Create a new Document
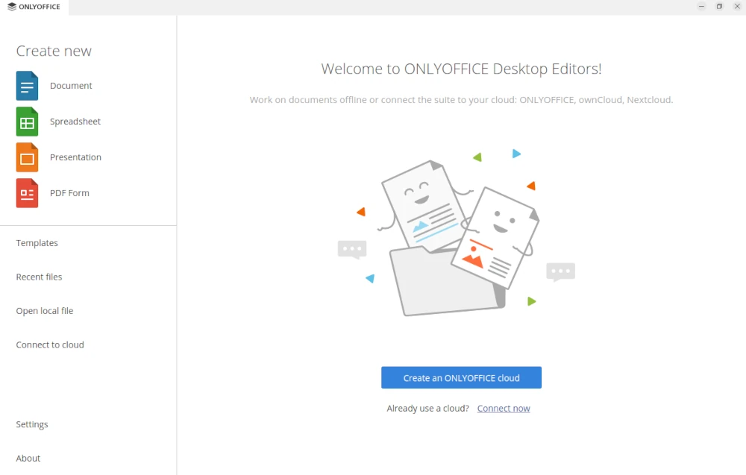 (71, 85)
